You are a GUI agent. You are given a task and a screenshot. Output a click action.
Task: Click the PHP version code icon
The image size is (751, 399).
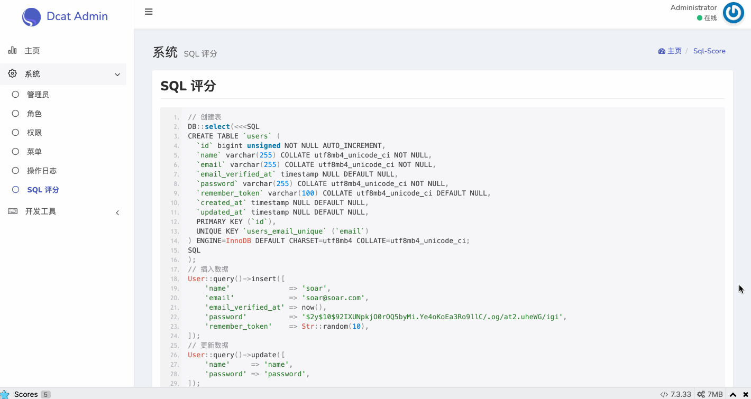(664, 394)
